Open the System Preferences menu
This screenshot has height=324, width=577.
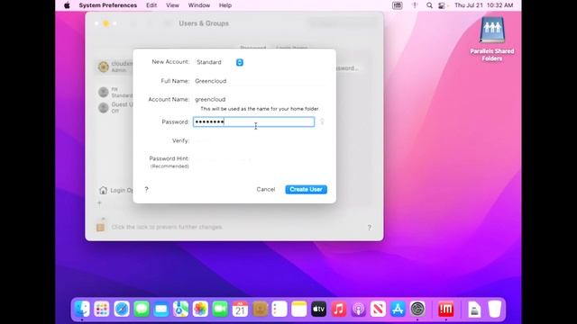pos(108,5)
